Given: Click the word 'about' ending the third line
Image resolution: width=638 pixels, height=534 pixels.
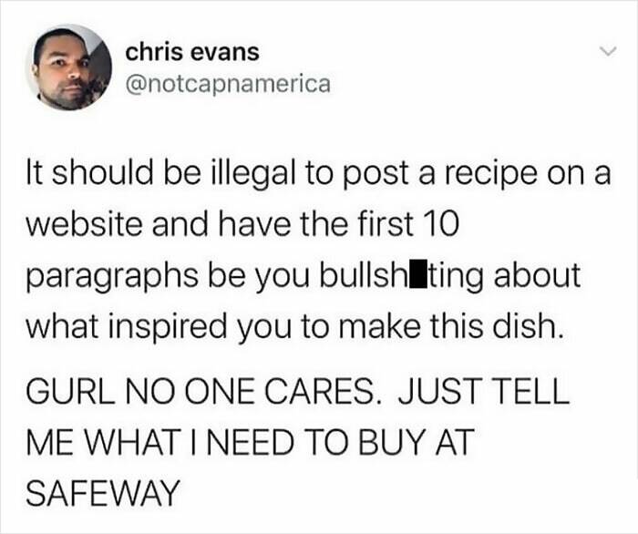Looking at the screenshot, I should (537, 275).
